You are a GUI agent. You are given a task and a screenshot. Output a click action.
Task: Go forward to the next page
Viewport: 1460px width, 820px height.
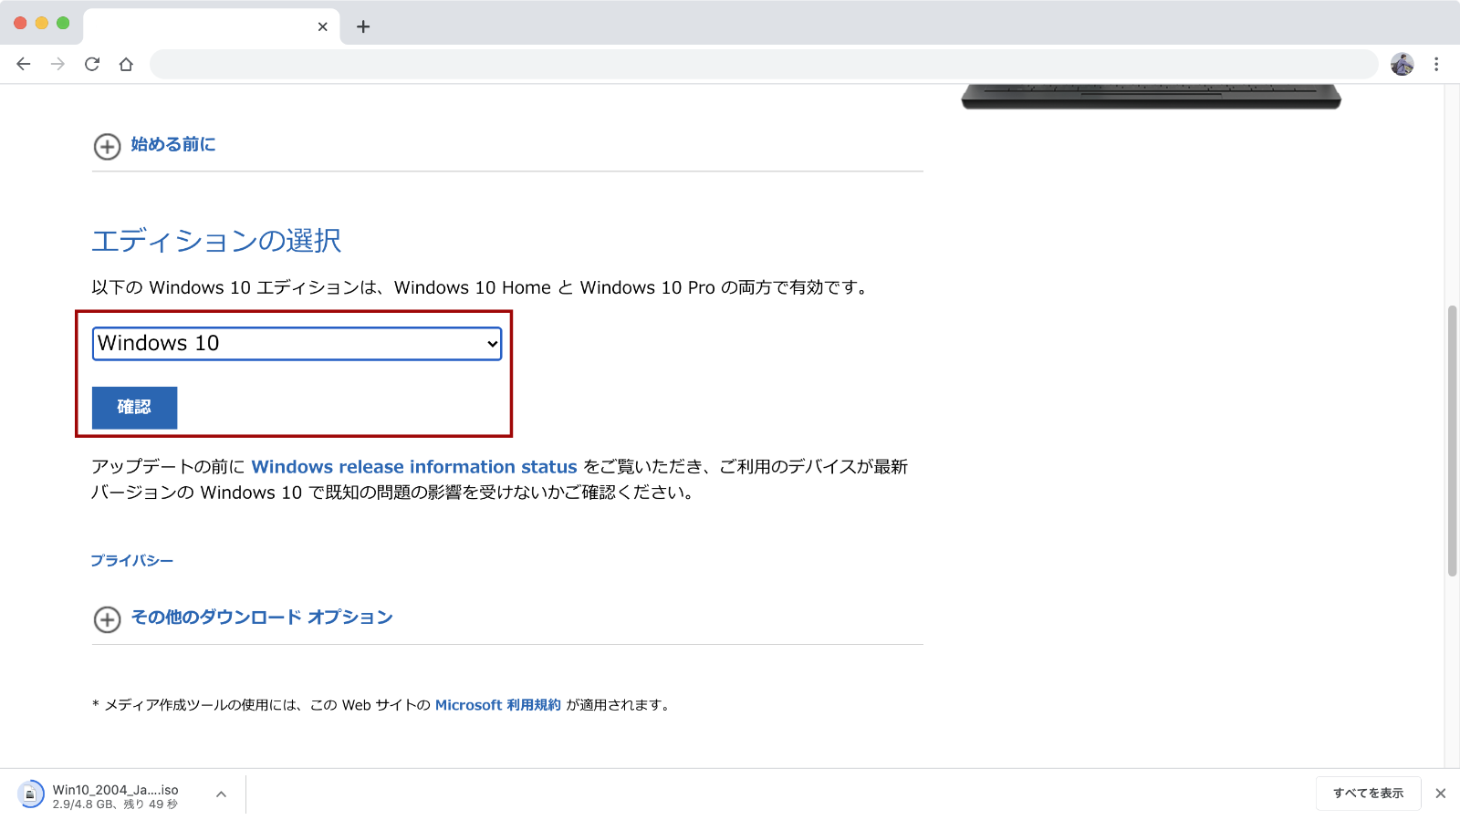(57, 64)
